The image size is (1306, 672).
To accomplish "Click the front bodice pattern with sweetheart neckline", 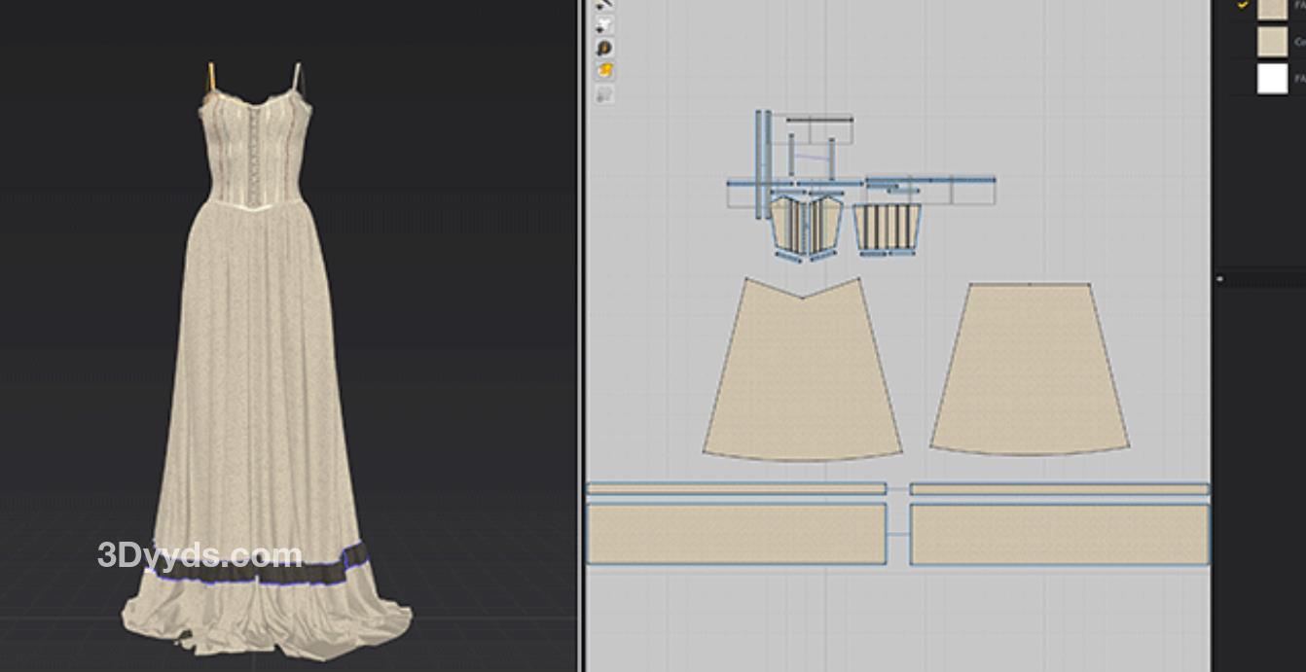I will pyautogui.click(x=805, y=225).
